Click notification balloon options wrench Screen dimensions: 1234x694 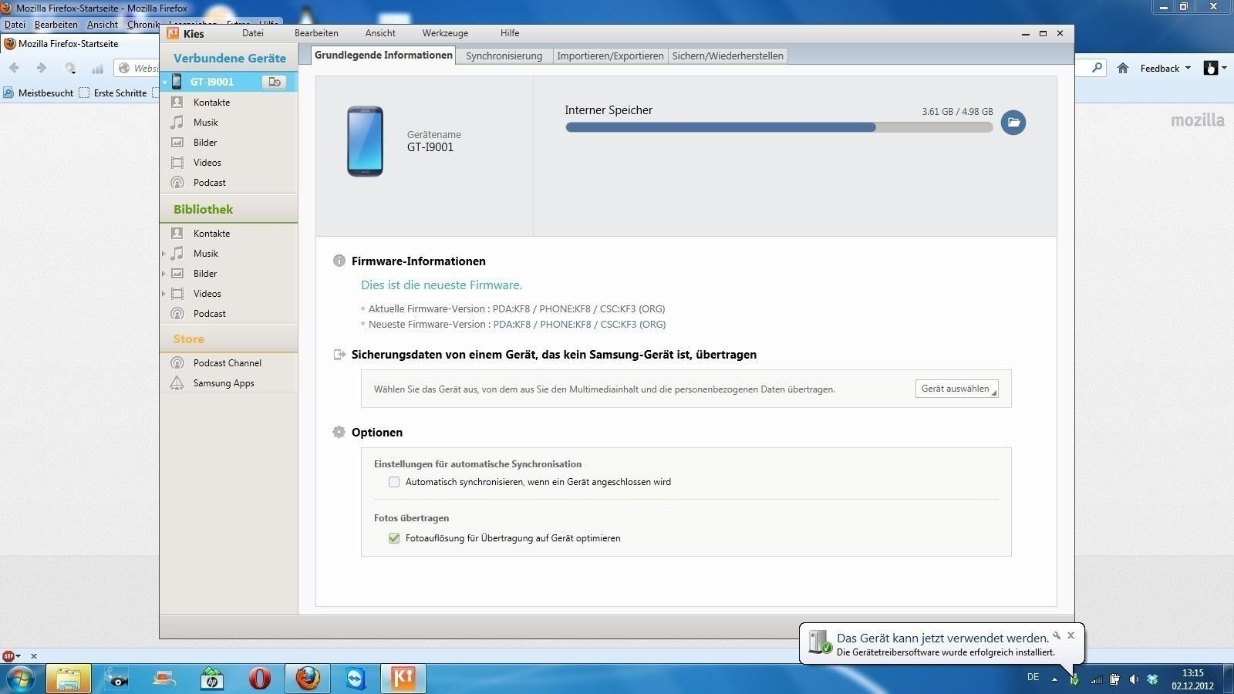point(1057,635)
